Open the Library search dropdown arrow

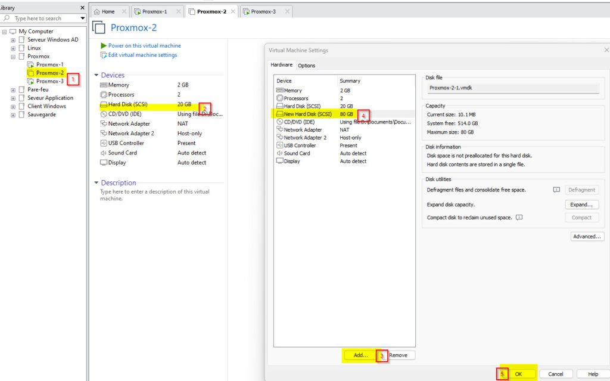[x=82, y=18]
